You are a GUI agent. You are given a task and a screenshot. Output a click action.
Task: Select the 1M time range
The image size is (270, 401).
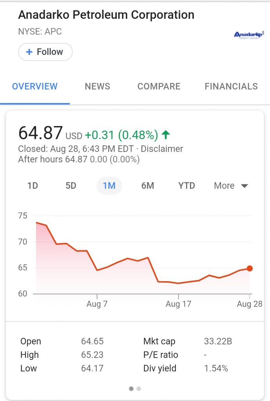point(109,186)
